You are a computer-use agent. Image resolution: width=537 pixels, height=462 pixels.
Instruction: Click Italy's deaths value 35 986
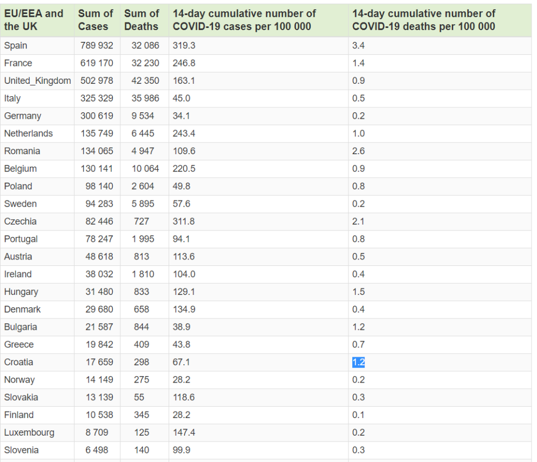pyautogui.click(x=145, y=98)
